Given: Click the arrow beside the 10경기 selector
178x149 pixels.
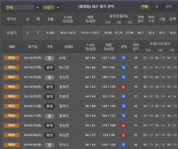Looking at the screenshot, I should click(x=58, y=8).
